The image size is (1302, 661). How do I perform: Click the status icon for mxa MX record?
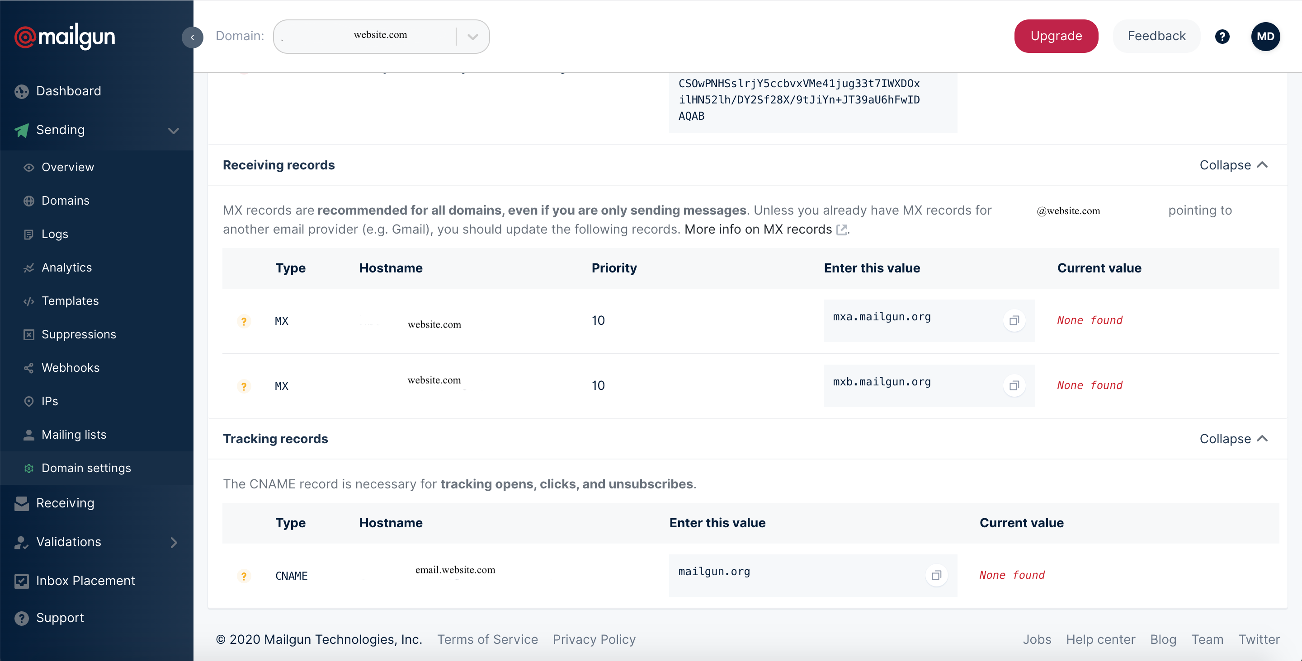pyautogui.click(x=244, y=321)
